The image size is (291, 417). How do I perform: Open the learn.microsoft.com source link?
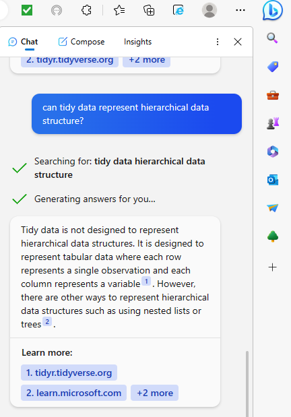73,393
